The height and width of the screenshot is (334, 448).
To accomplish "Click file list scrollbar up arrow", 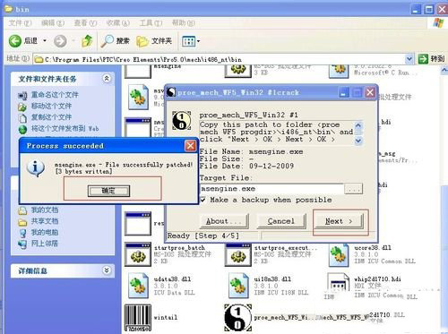I will (444, 70).
